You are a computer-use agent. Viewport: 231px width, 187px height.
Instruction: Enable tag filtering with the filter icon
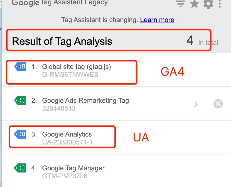coord(180,4)
